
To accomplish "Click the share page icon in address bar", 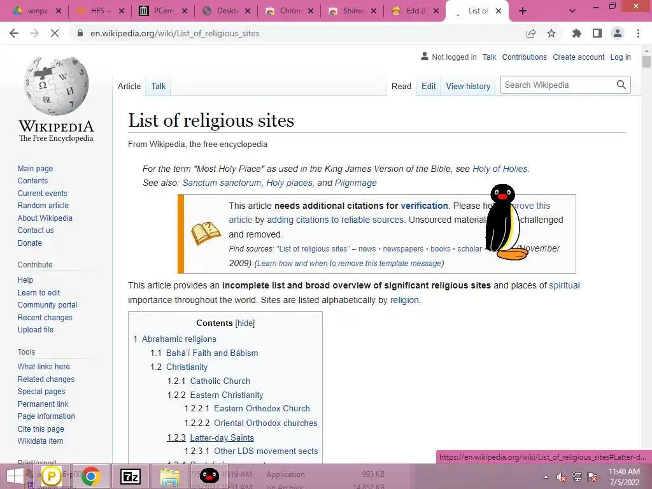I will pos(531,33).
